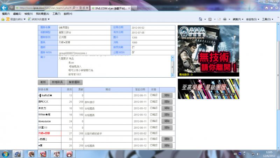
Task: Open the Windows Start orb
Action: (6, 154)
